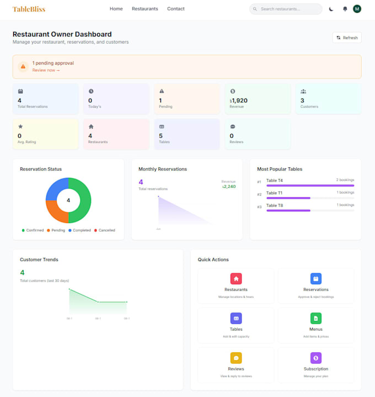The width and height of the screenshot is (375, 397).
Task: Open Reviews quick action label
Action: pyautogui.click(x=236, y=369)
